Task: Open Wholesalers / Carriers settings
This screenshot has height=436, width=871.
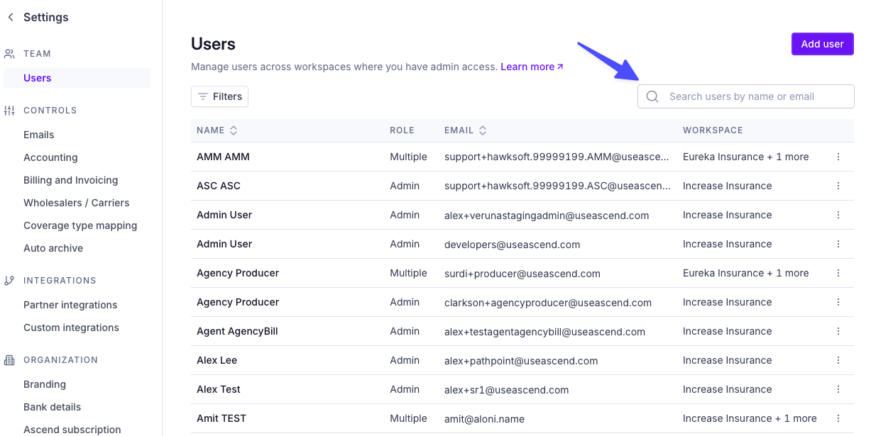Action: point(77,203)
